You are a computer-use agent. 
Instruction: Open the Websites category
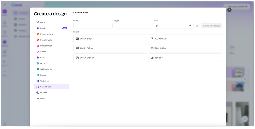pos(44,81)
